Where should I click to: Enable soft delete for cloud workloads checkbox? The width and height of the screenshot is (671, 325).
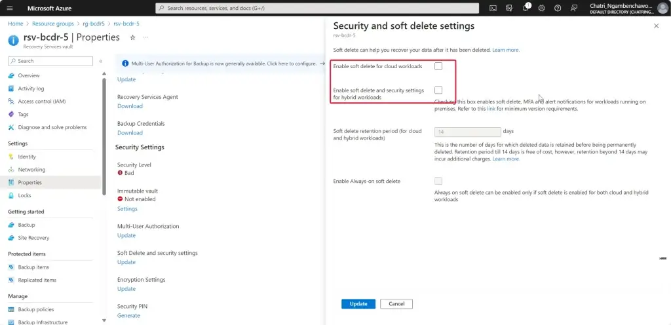(438, 66)
